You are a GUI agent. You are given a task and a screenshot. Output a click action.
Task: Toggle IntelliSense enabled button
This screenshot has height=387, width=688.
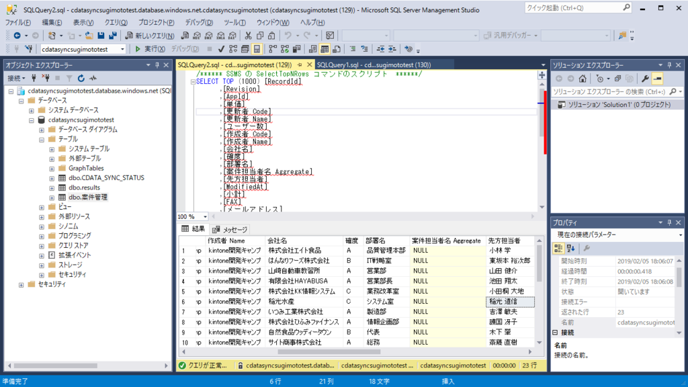pos(257,49)
